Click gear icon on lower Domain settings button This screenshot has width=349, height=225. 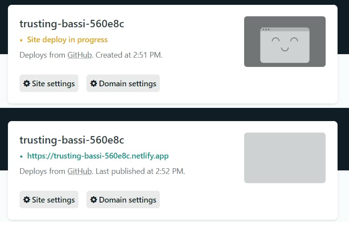(x=94, y=199)
